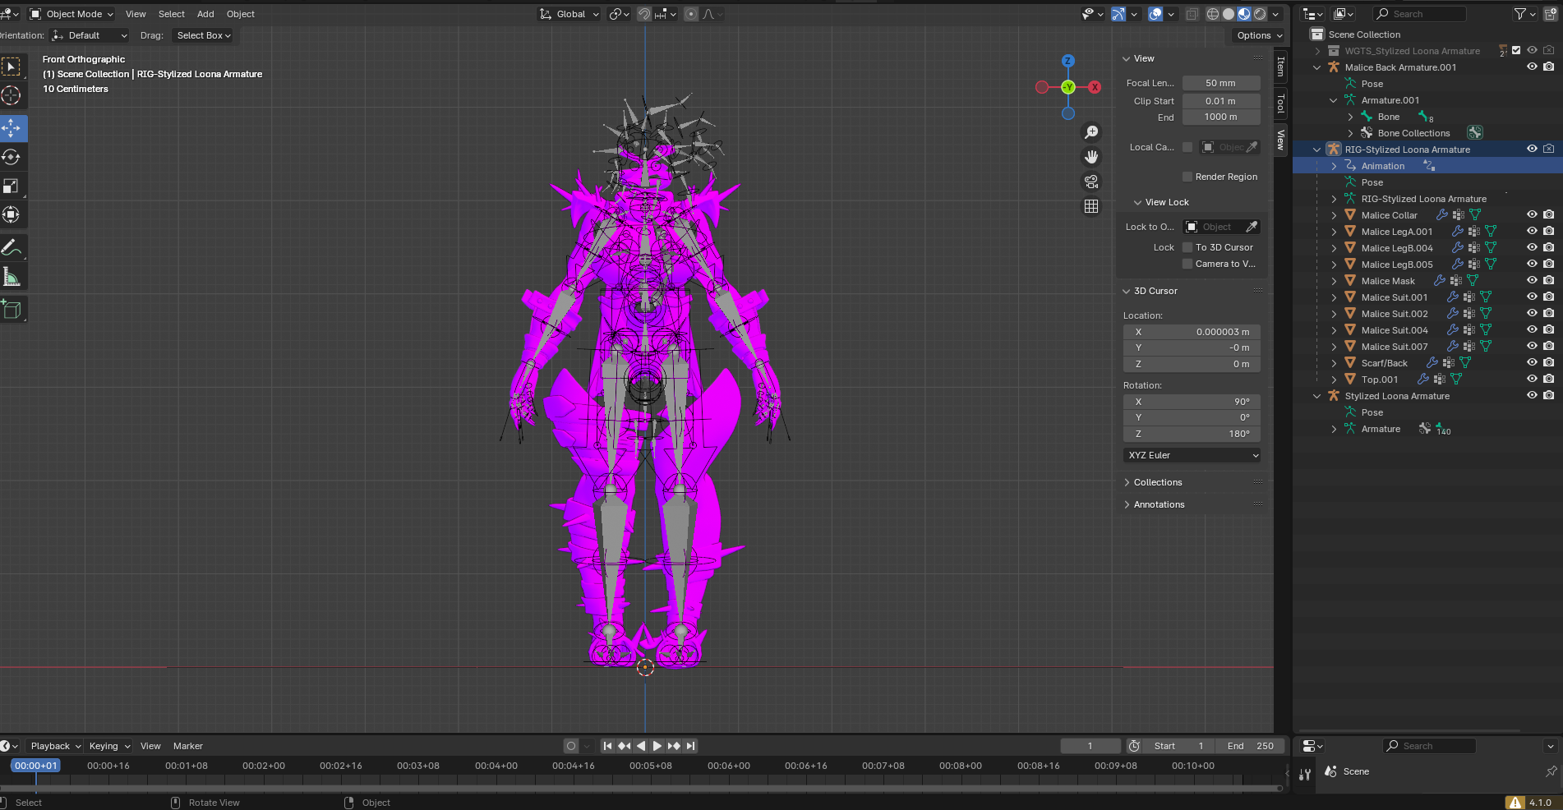Screen dimensions: 1563x810
Task: Click the zoom view magnifier icon
Action: pyautogui.click(x=1091, y=132)
